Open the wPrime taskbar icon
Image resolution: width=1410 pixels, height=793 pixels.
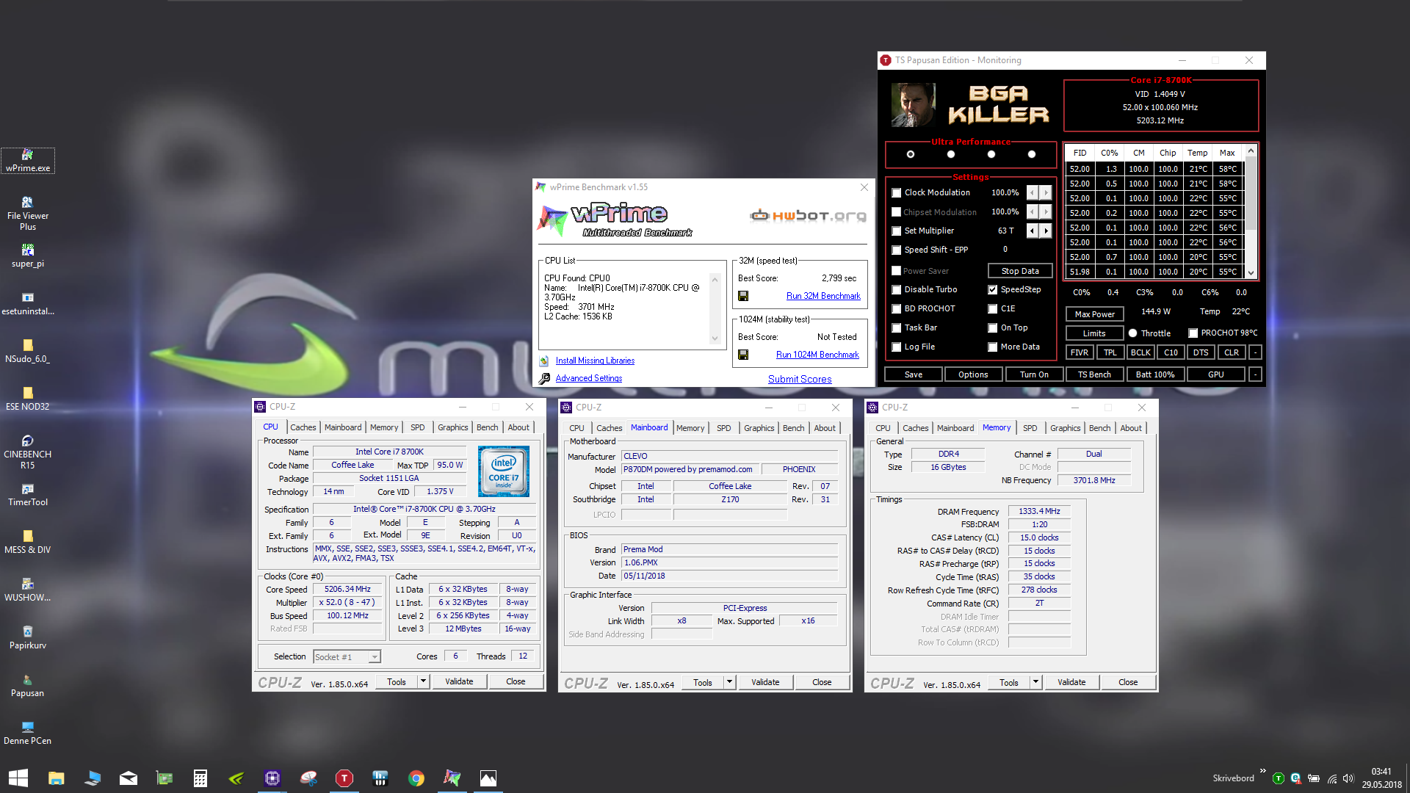pos(452,778)
